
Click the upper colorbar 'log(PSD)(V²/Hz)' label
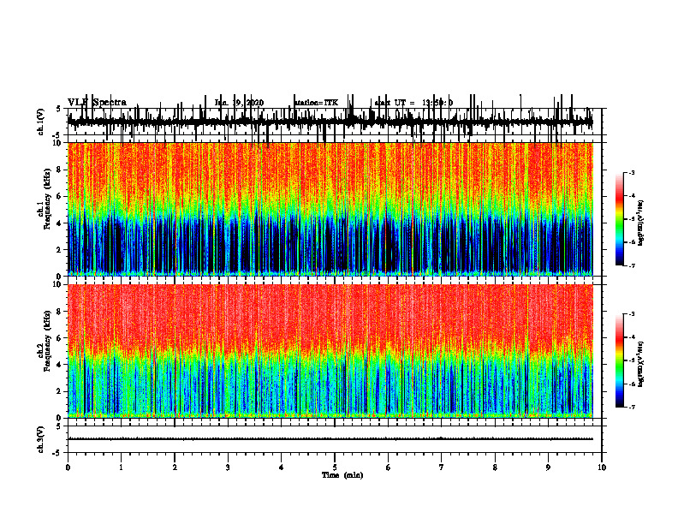click(640, 223)
